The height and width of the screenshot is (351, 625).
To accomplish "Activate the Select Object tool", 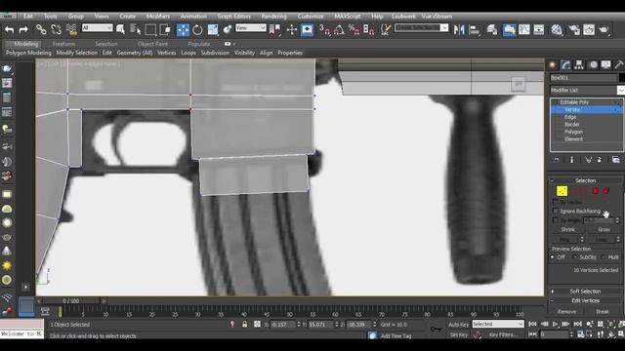I will click(x=120, y=29).
